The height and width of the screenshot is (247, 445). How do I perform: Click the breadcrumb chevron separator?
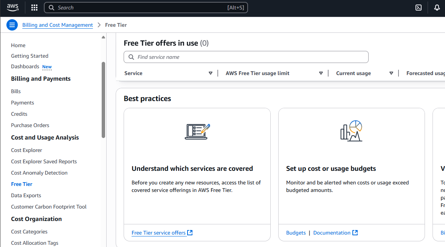(x=99, y=25)
